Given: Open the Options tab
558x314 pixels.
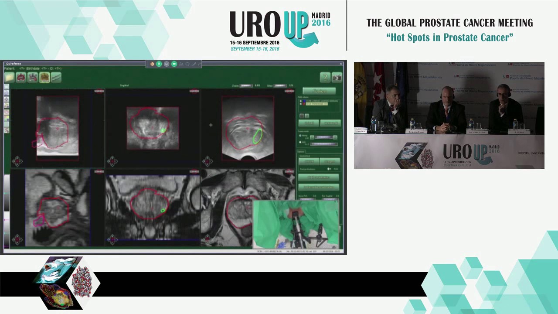Looking at the screenshot, I should click(301, 151).
